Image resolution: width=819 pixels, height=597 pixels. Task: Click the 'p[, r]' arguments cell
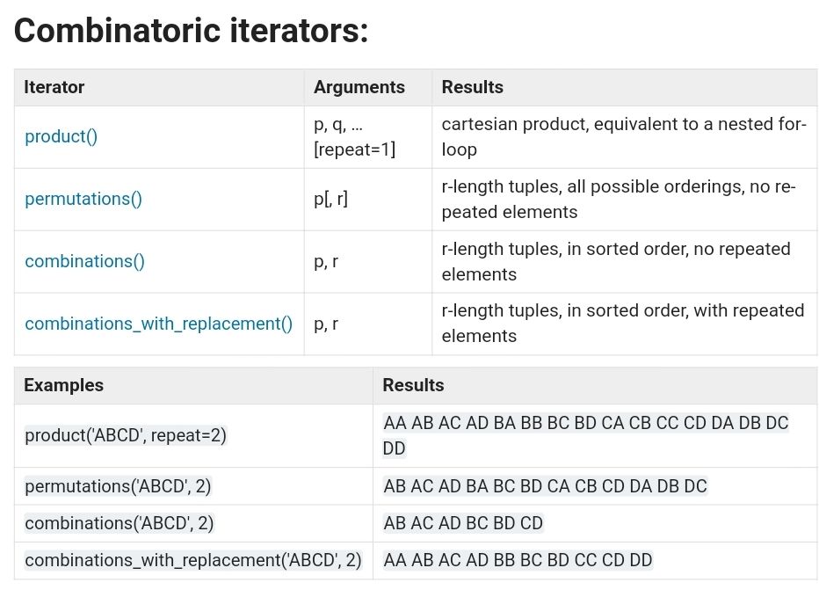point(330,199)
